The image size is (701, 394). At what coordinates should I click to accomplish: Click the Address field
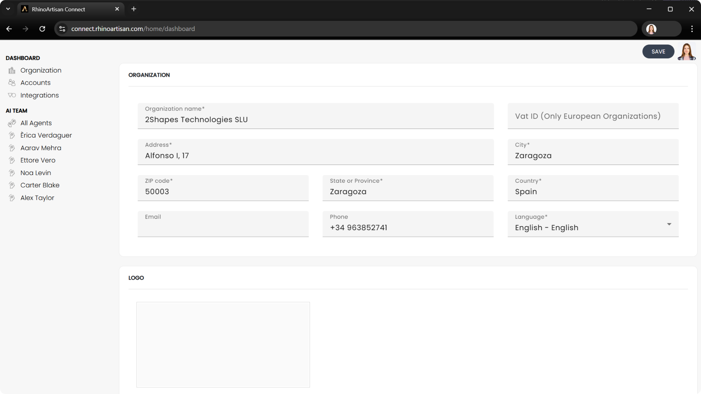(316, 152)
